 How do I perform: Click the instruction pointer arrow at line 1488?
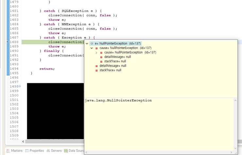coord(7,42)
